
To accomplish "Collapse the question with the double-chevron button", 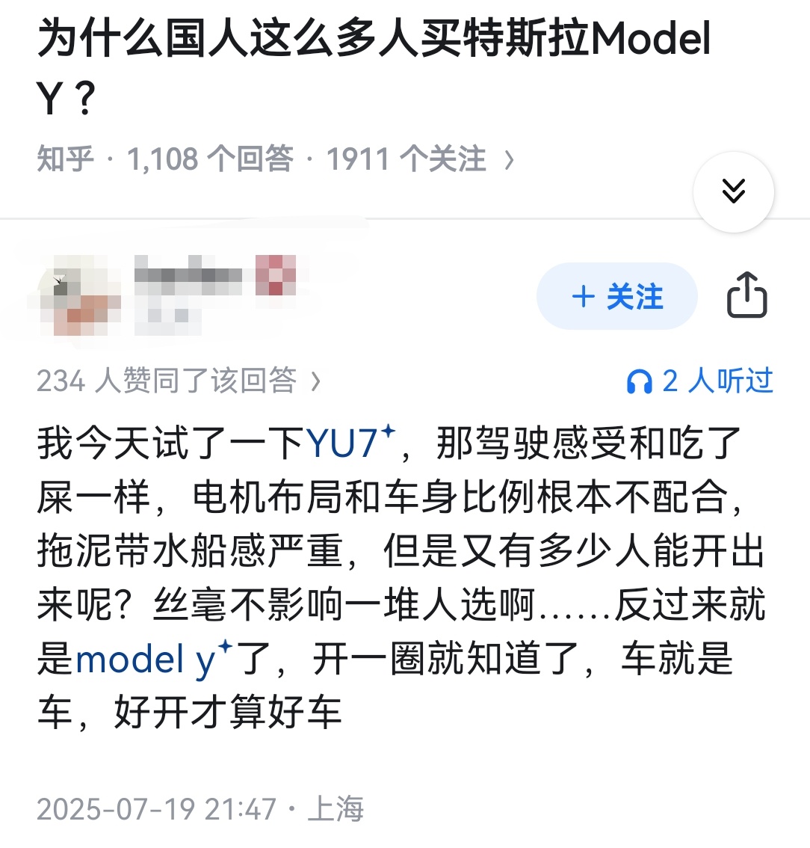I will point(733,191).
